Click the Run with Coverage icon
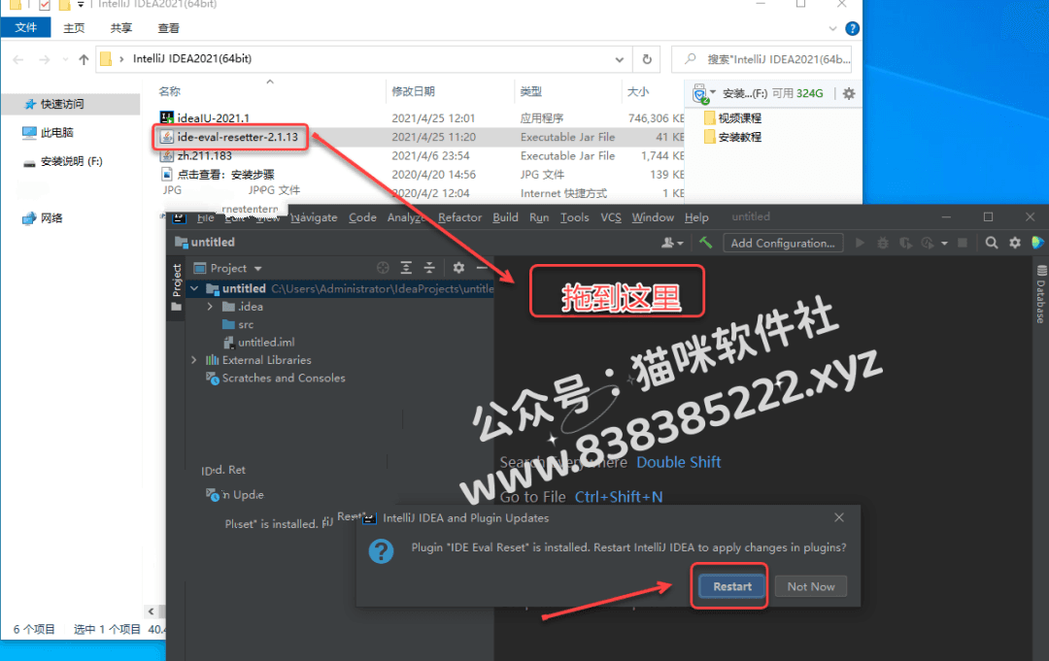 905,243
